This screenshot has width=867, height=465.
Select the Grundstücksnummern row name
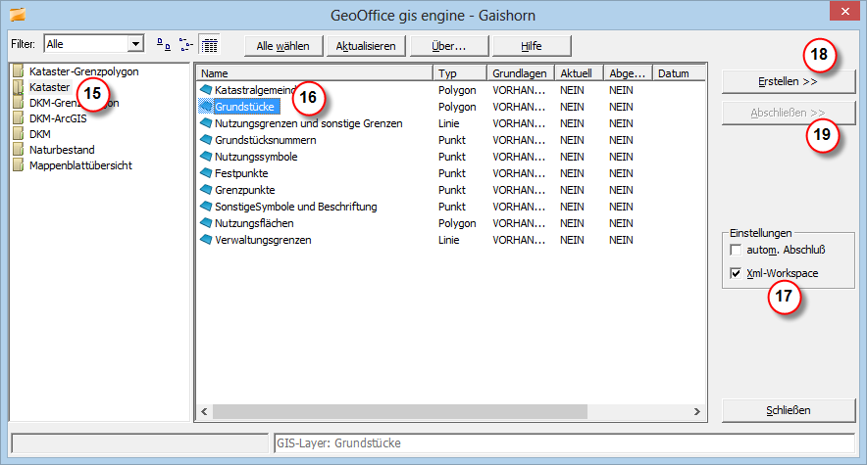coord(266,140)
